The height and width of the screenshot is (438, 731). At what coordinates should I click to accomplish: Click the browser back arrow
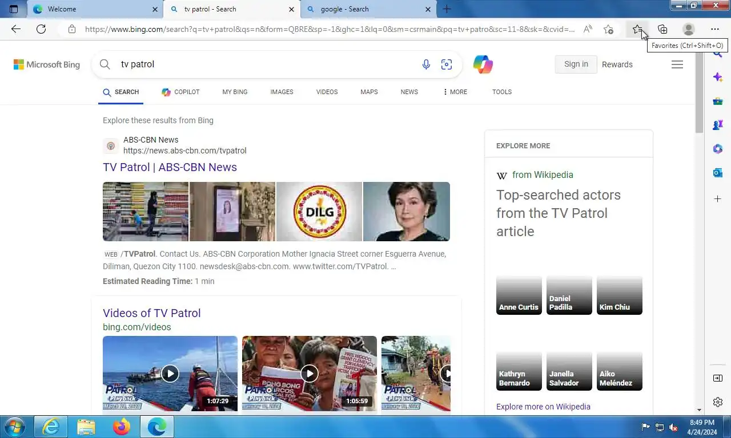point(16,29)
